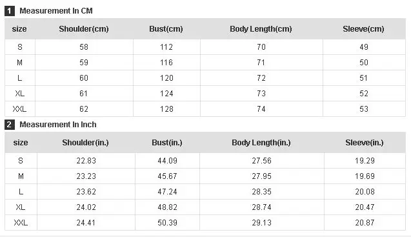411x239 pixels.
Task: Click the number 1 section badge
Action: pyautogui.click(x=10, y=11)
